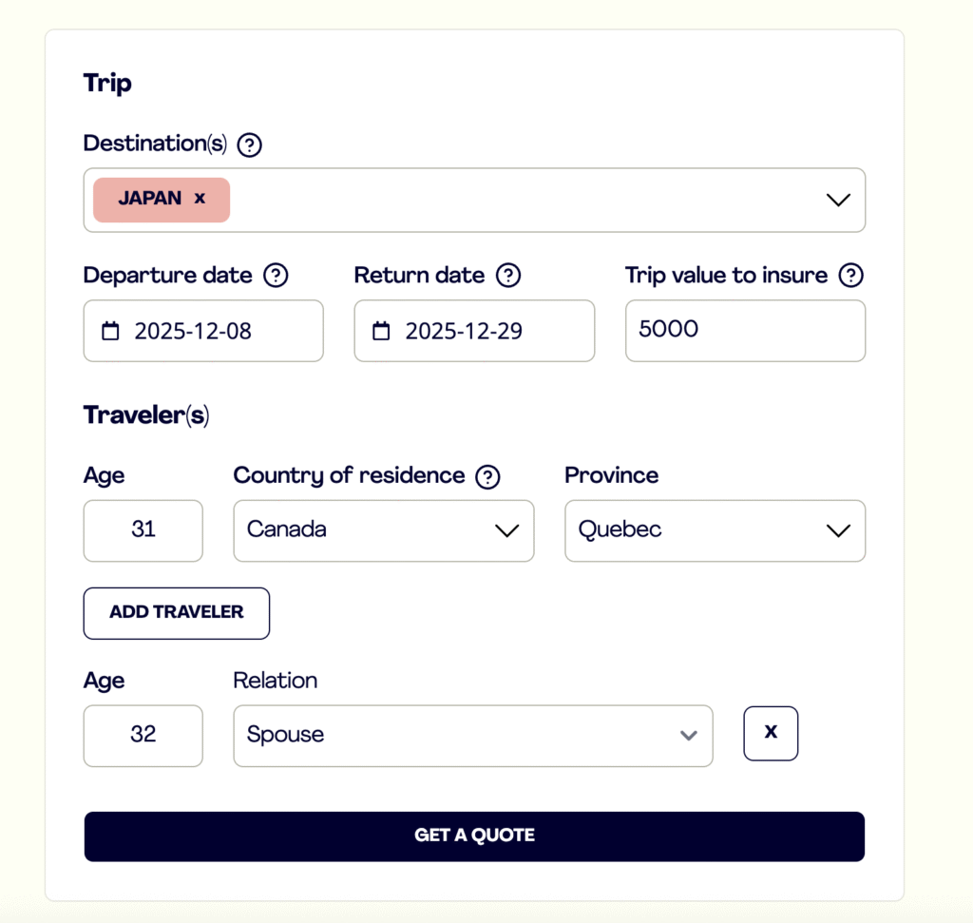Click the Return date value 2025-12-29
973x923 pixels.
click(464, 331)
